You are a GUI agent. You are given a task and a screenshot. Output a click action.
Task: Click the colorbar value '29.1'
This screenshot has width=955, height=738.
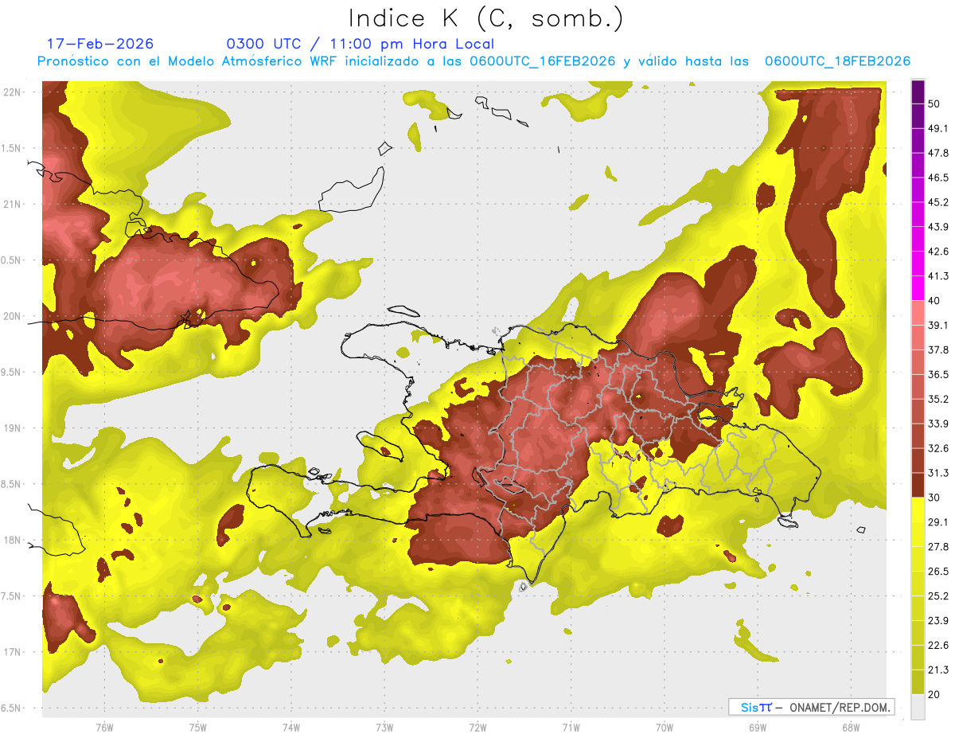pos(938,522)
